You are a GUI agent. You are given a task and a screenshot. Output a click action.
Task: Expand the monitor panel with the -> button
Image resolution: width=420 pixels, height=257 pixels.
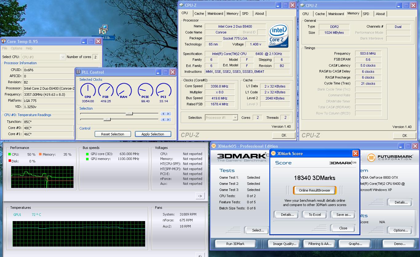coord(200,196)
